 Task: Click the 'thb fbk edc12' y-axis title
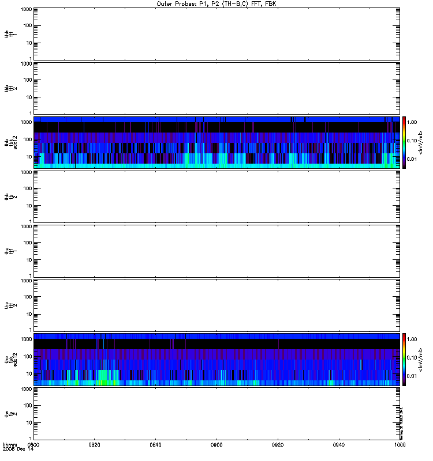point(11,142)
